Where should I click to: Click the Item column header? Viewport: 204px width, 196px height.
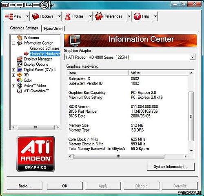tap(98, 73)
